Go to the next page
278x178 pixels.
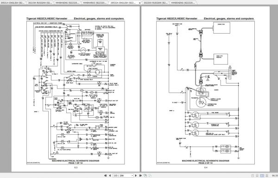pyautogui.click(x=136, y=176)
